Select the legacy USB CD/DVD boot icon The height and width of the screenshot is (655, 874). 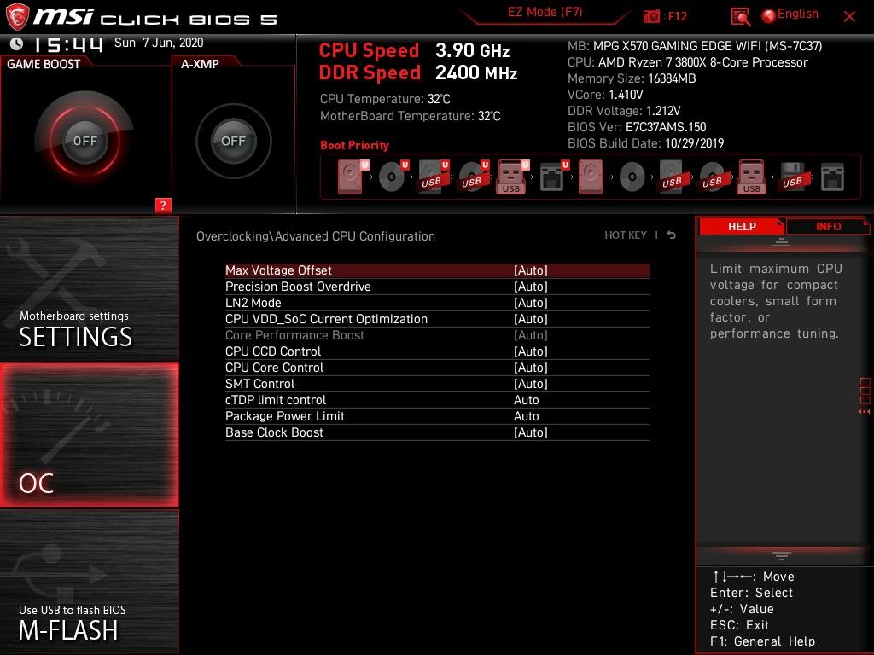[713, 177]
